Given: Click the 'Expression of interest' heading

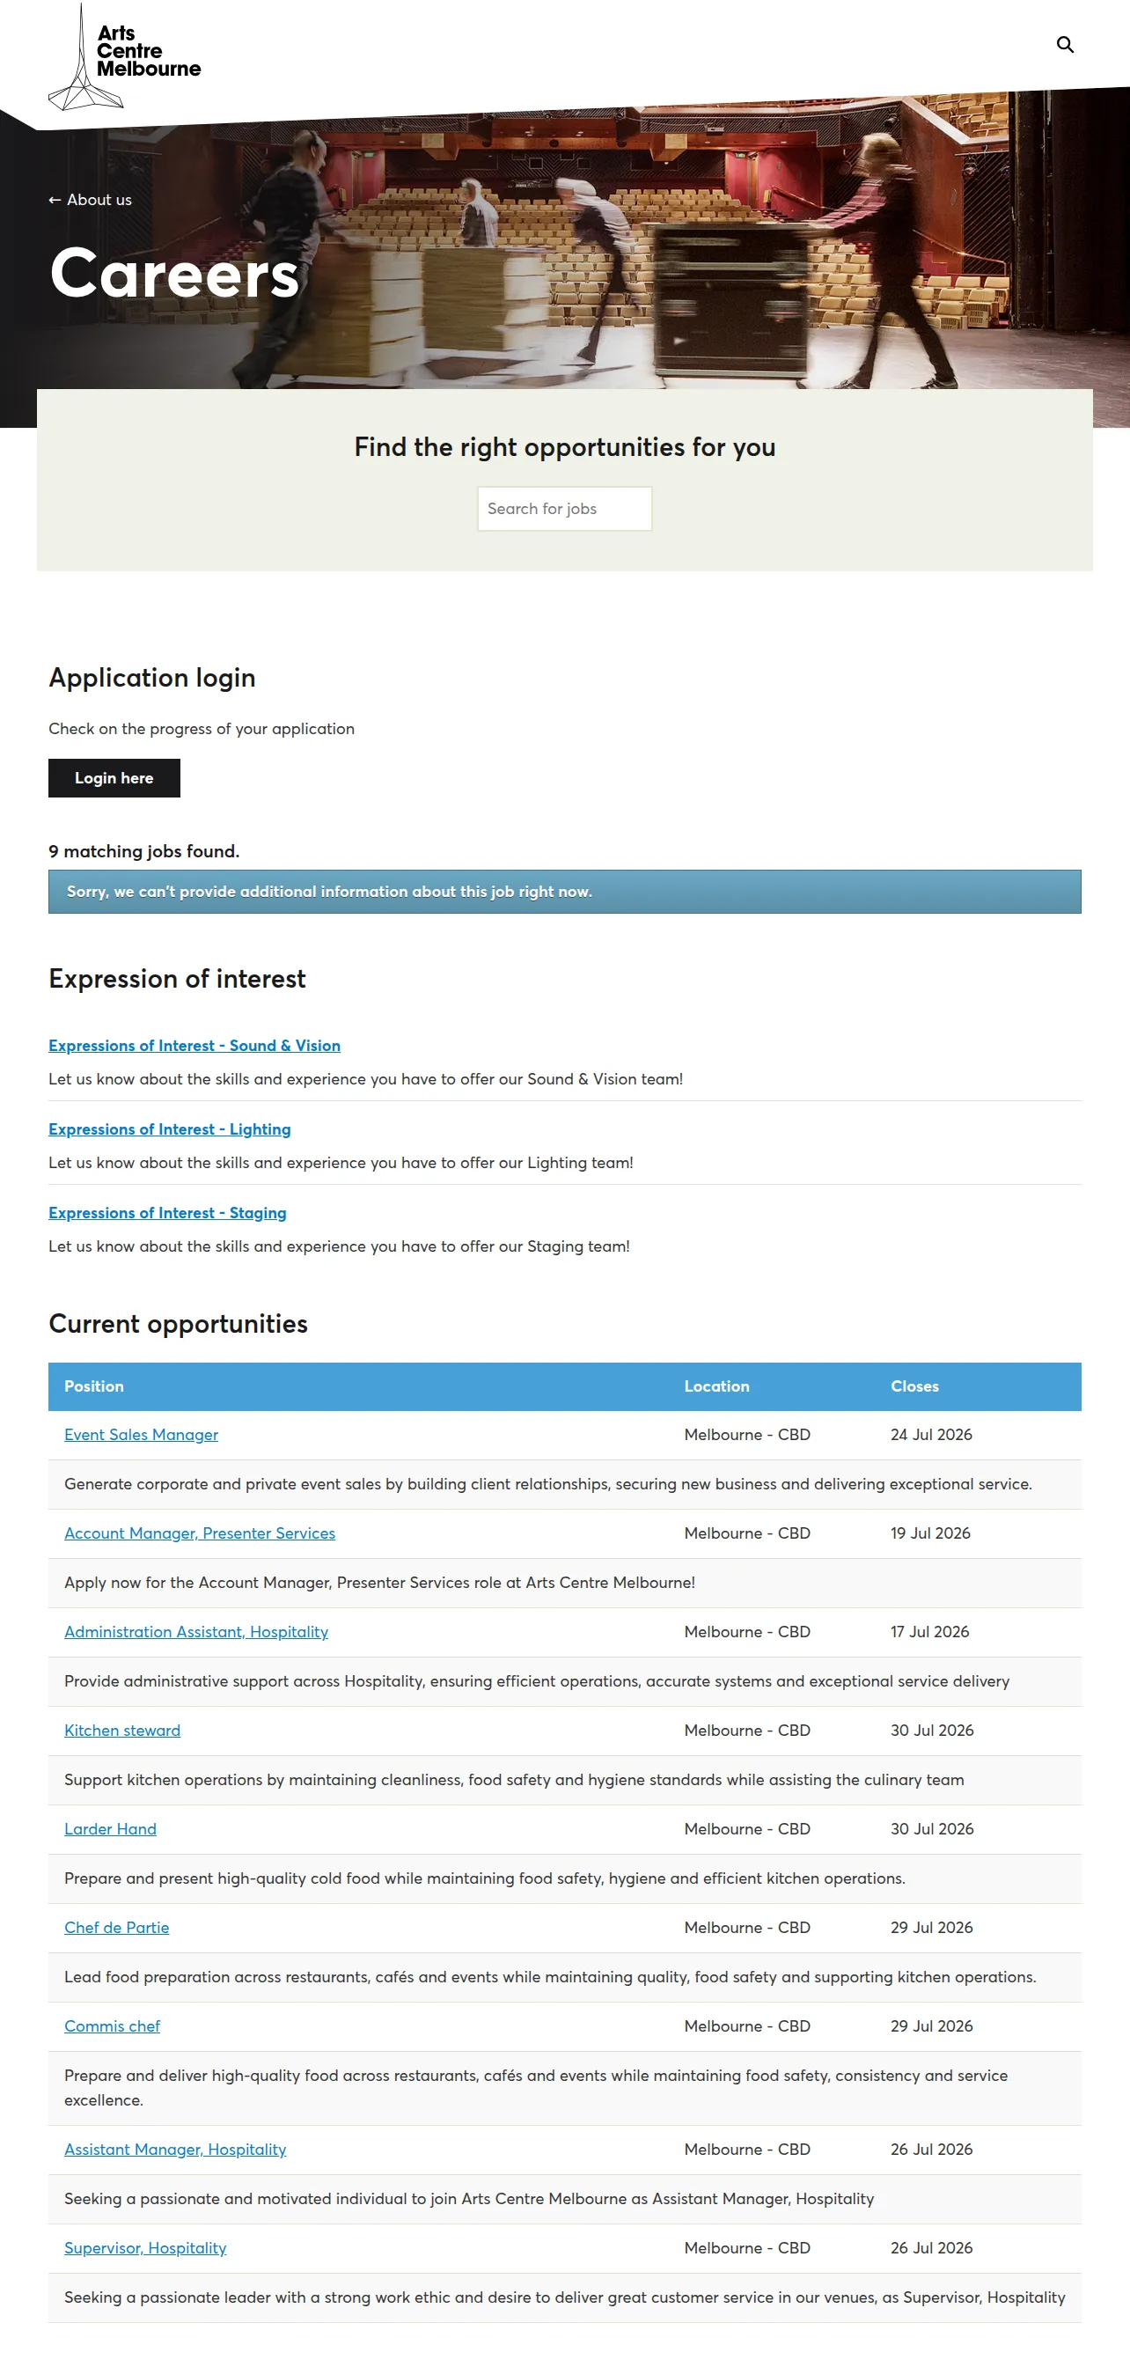Looking at the screenshot, I should [x=177, y=979].
